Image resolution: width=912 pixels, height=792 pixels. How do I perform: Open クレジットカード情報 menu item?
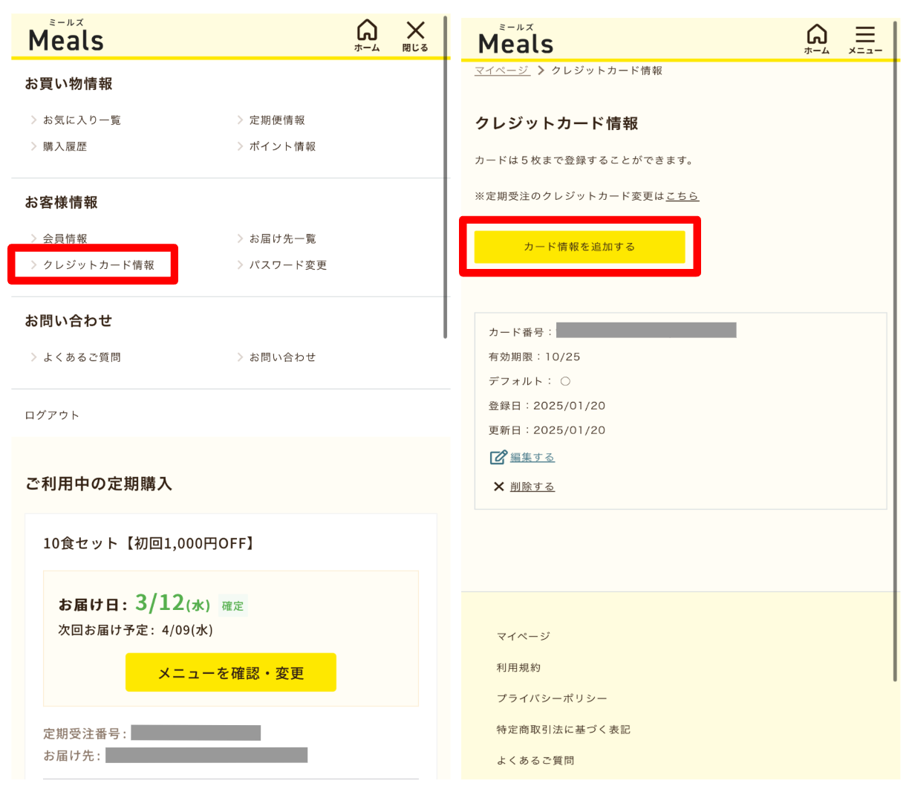click(99, 265)
